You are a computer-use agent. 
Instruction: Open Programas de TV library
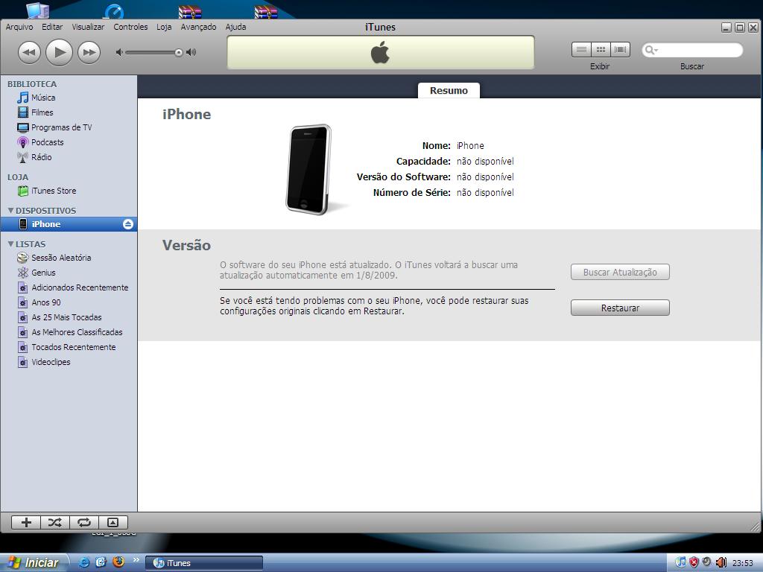[x=69, y=127]
